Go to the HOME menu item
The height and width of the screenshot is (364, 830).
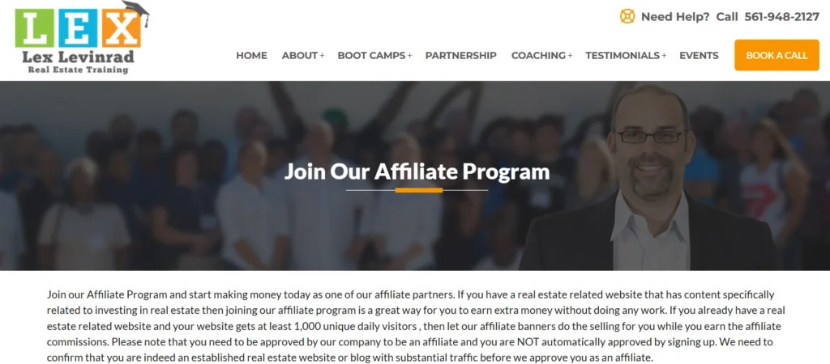coord(251,56)
